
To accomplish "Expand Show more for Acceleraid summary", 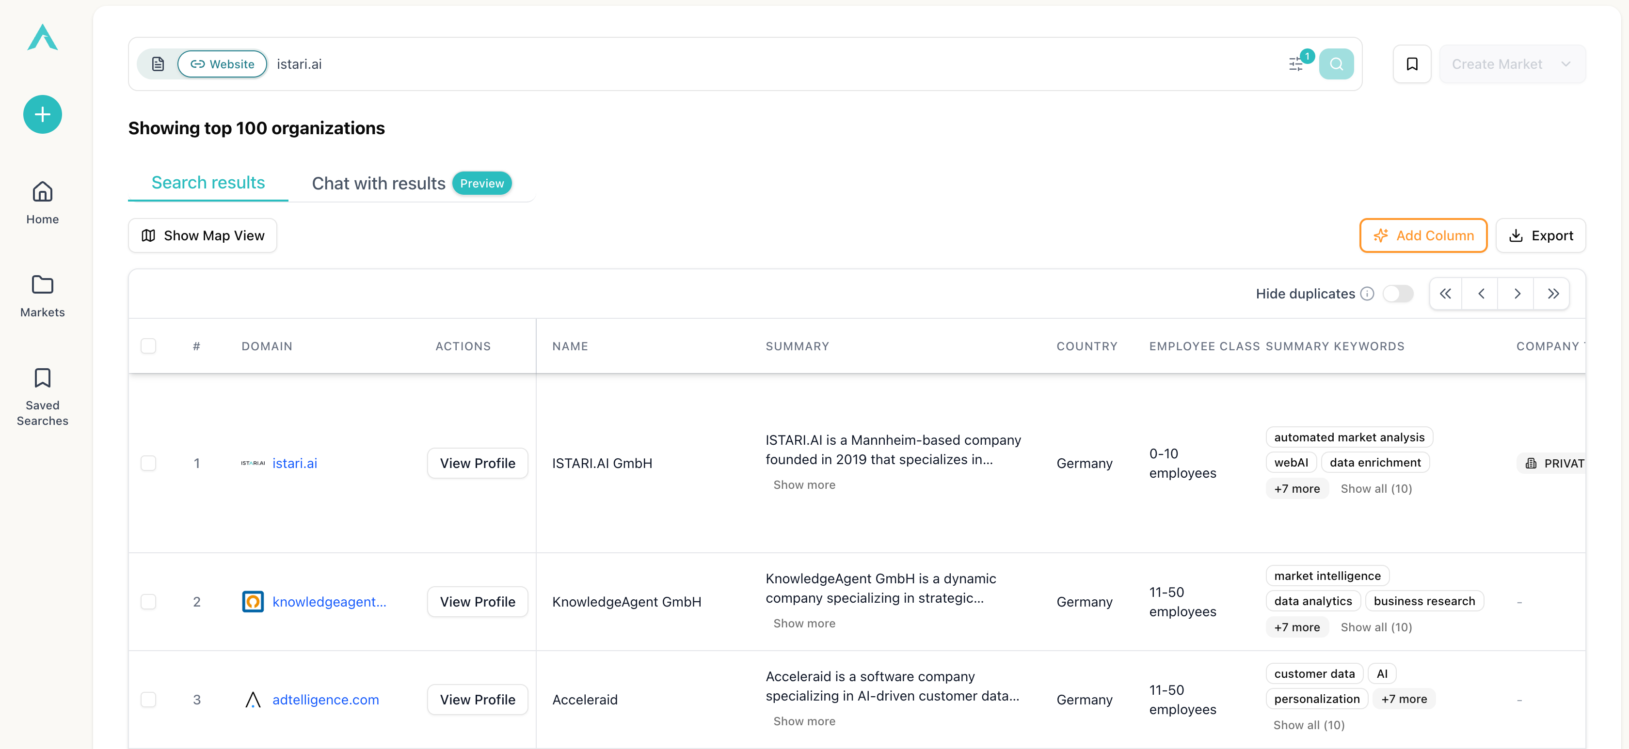I will pos(804,721).
